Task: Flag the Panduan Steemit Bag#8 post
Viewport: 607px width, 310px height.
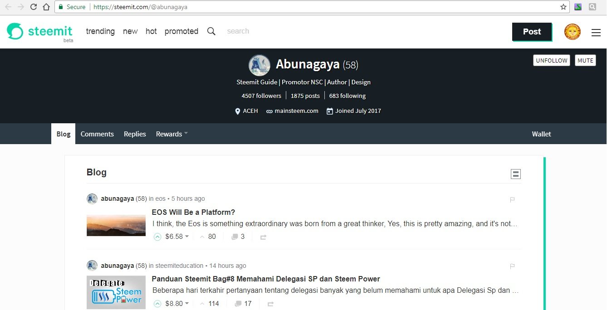Action: (x=512, y=266)
